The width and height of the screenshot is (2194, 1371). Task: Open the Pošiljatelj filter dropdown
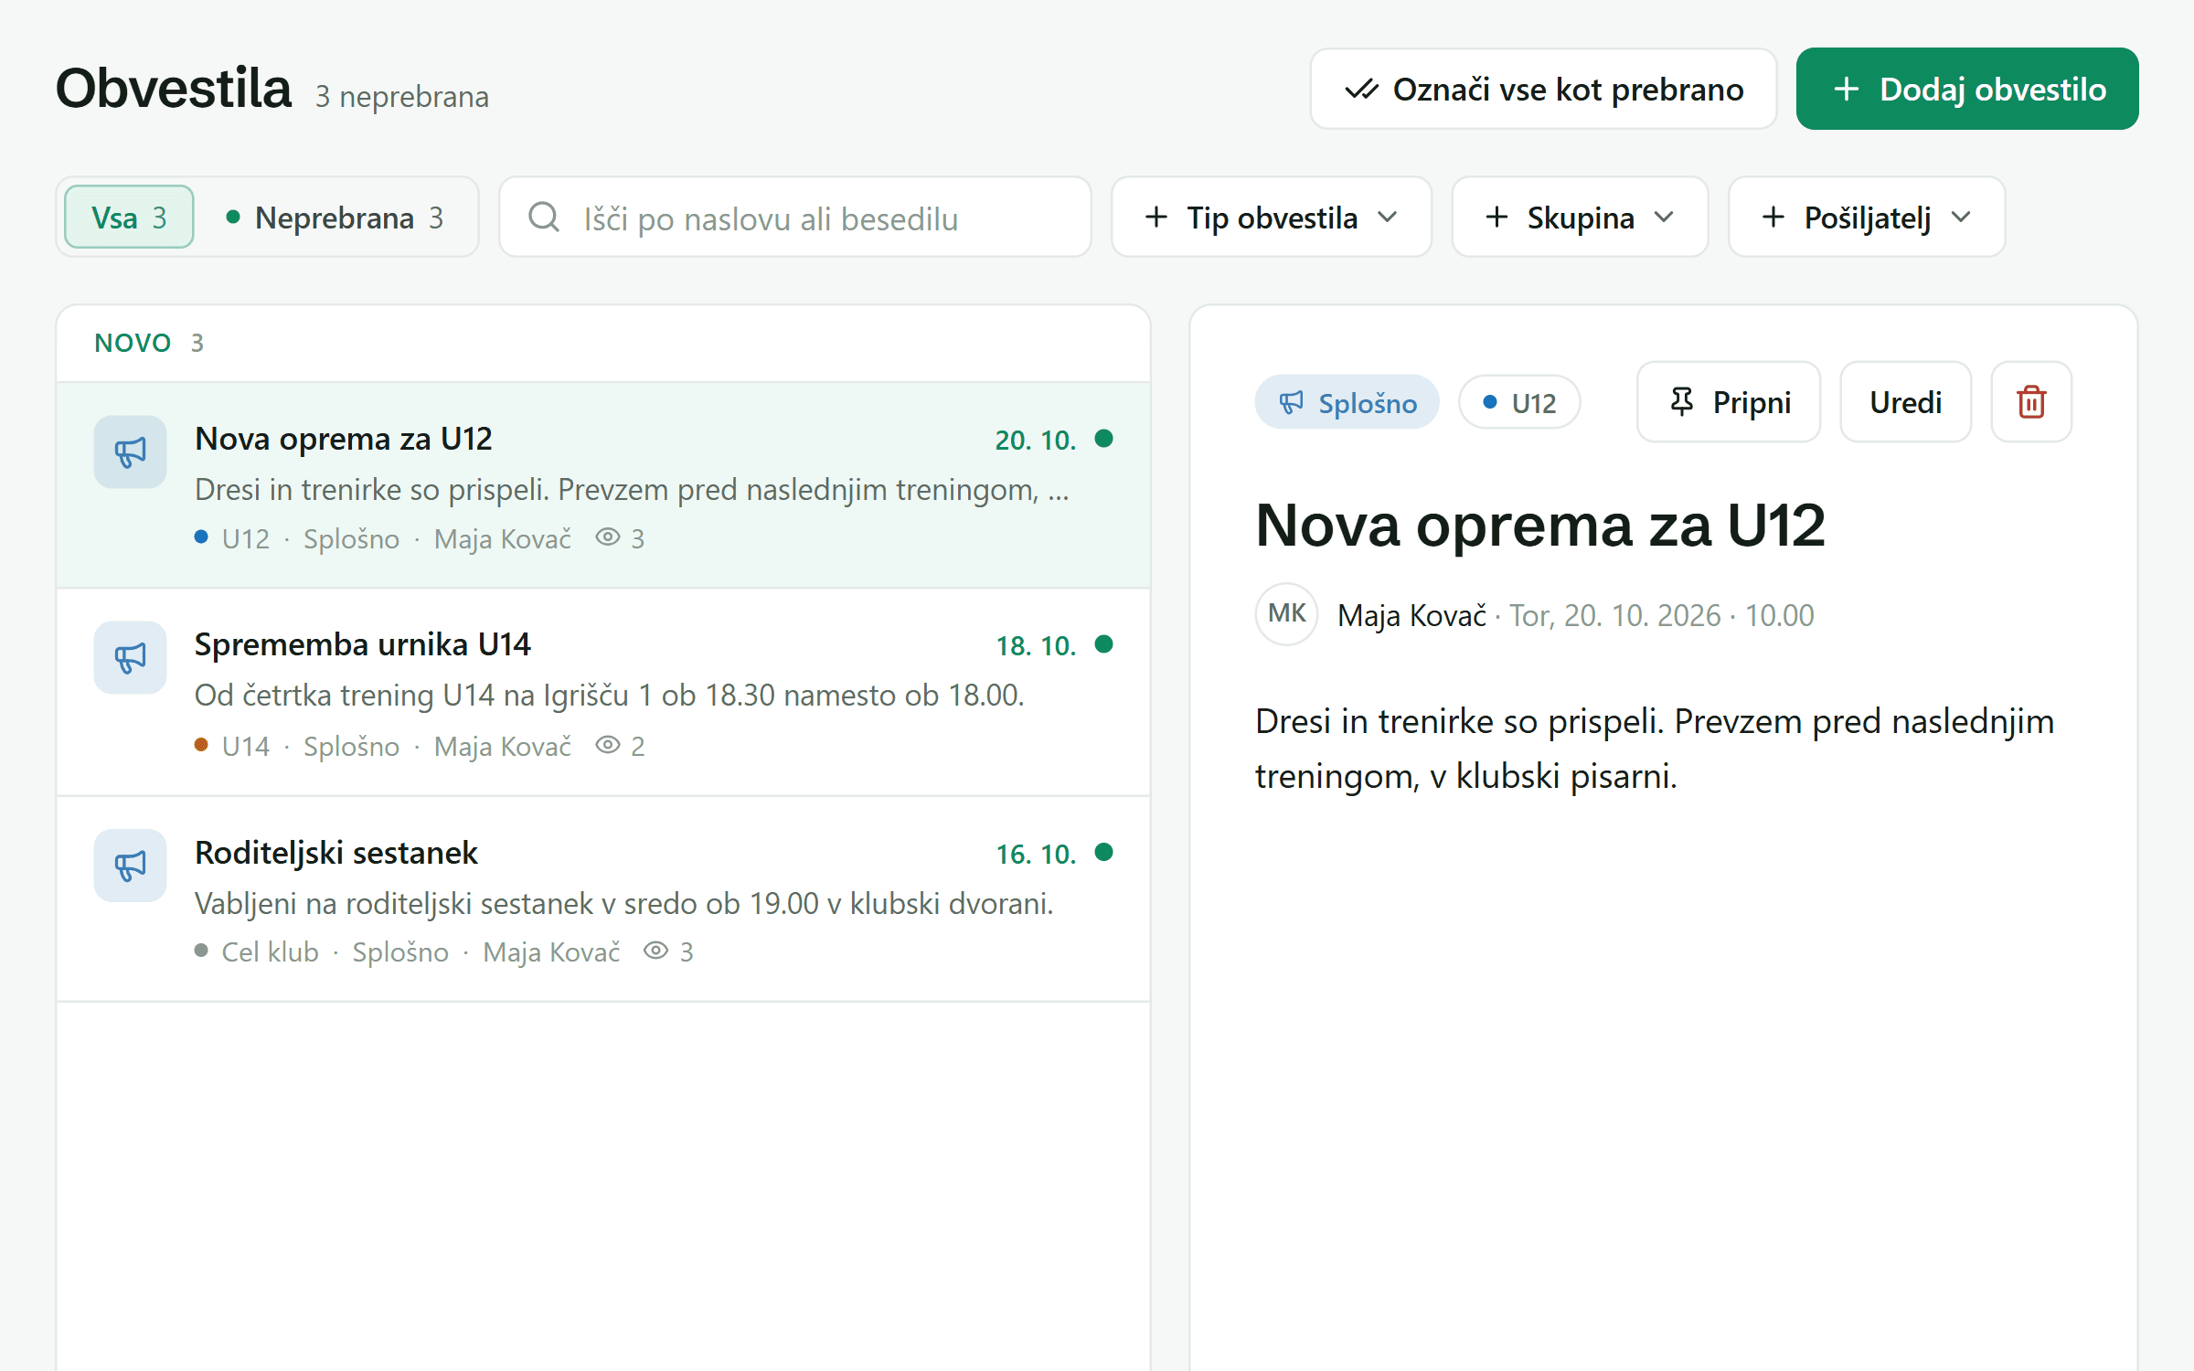pyautogui.click(x=1867, y=218)
